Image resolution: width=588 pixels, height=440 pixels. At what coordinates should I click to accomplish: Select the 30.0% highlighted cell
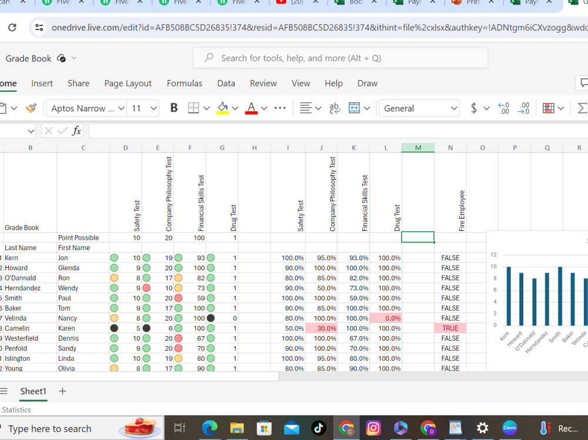pyautogui.click(x=322, y=328)
